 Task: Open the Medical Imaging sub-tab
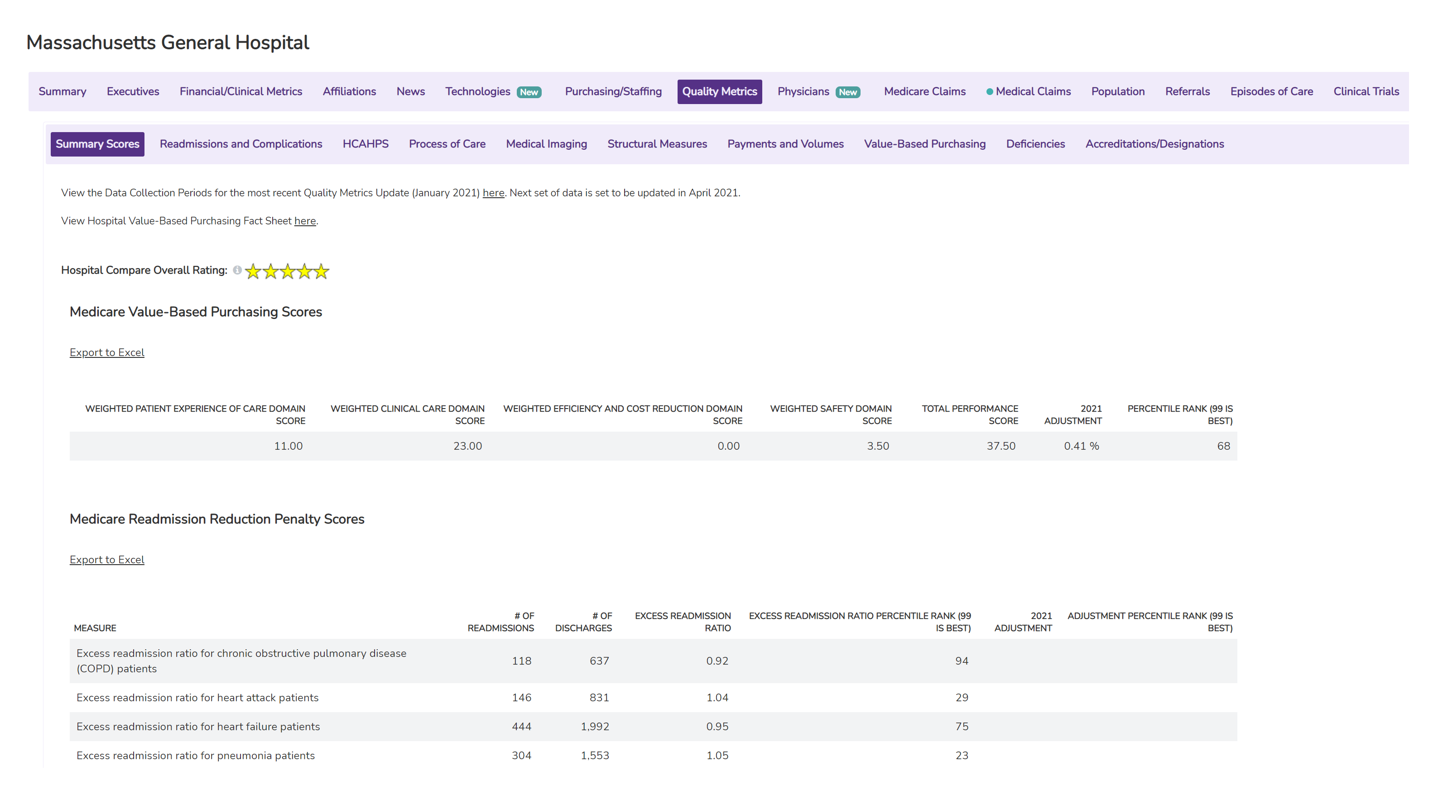(546, 144)
